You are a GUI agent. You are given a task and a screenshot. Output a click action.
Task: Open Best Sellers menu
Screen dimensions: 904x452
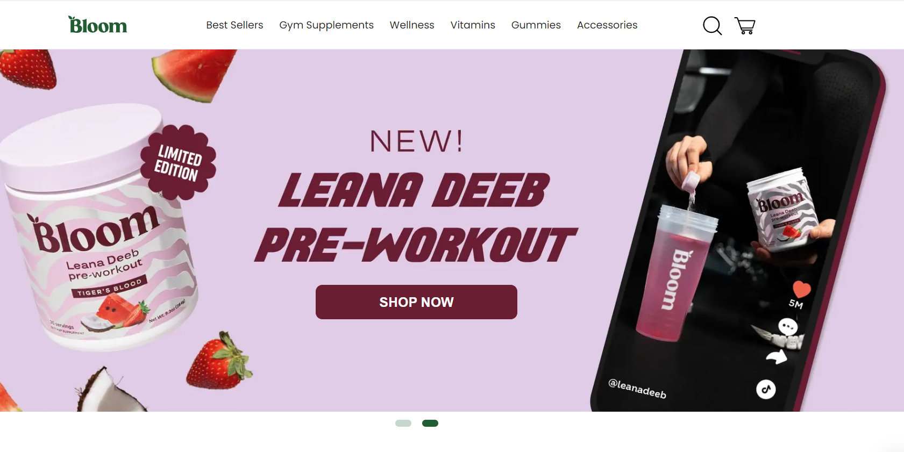(x=234, y=25)
